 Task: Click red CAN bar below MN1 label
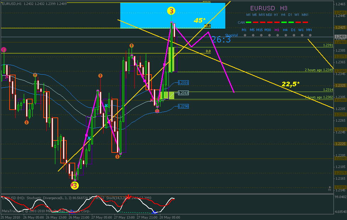coord(305,22)
